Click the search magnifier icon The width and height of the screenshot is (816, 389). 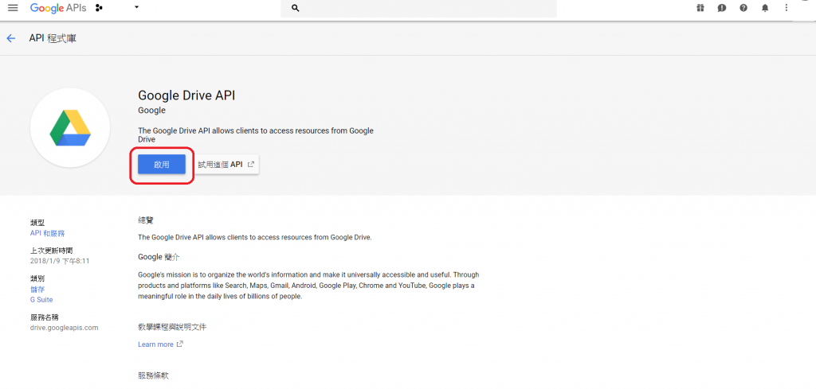296,8
